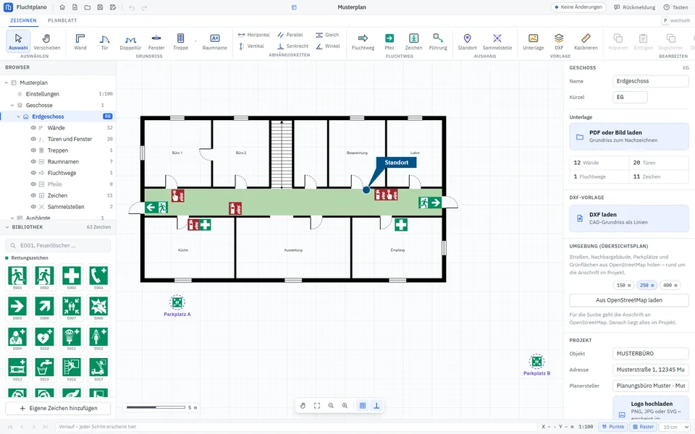Image resolution: width=695 pixels, height=434 pixels.
Task: Open the Tasten shortcuts menu
Action: point(676,7)
